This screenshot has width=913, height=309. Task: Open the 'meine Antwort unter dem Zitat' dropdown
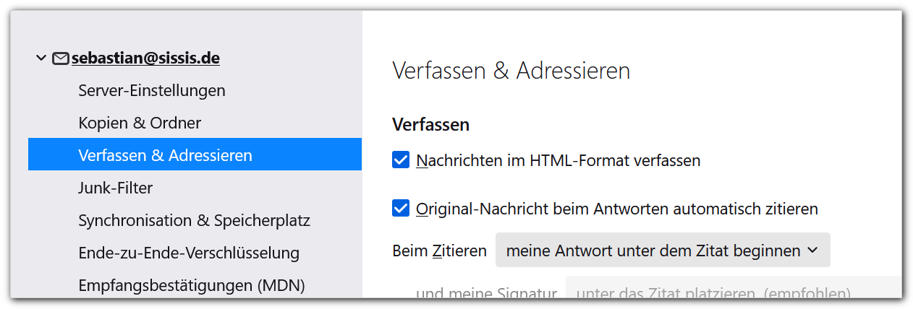pyautogui.click(x=662, y=251)
